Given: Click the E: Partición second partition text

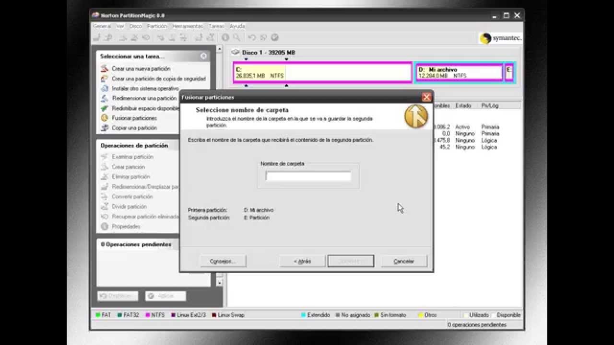Looking at the screenshot, I should point(257,218).
